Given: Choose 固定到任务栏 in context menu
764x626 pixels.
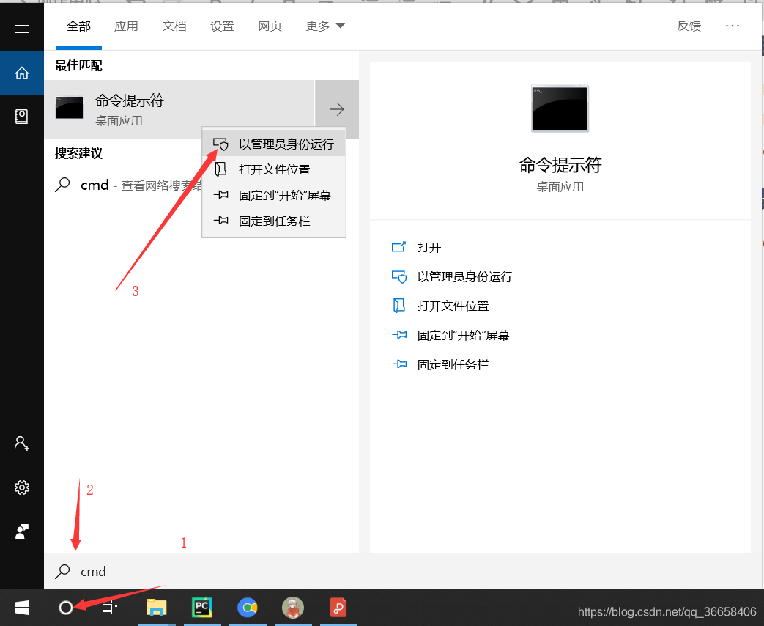Looking at the screenshot, I should point(274,221).
